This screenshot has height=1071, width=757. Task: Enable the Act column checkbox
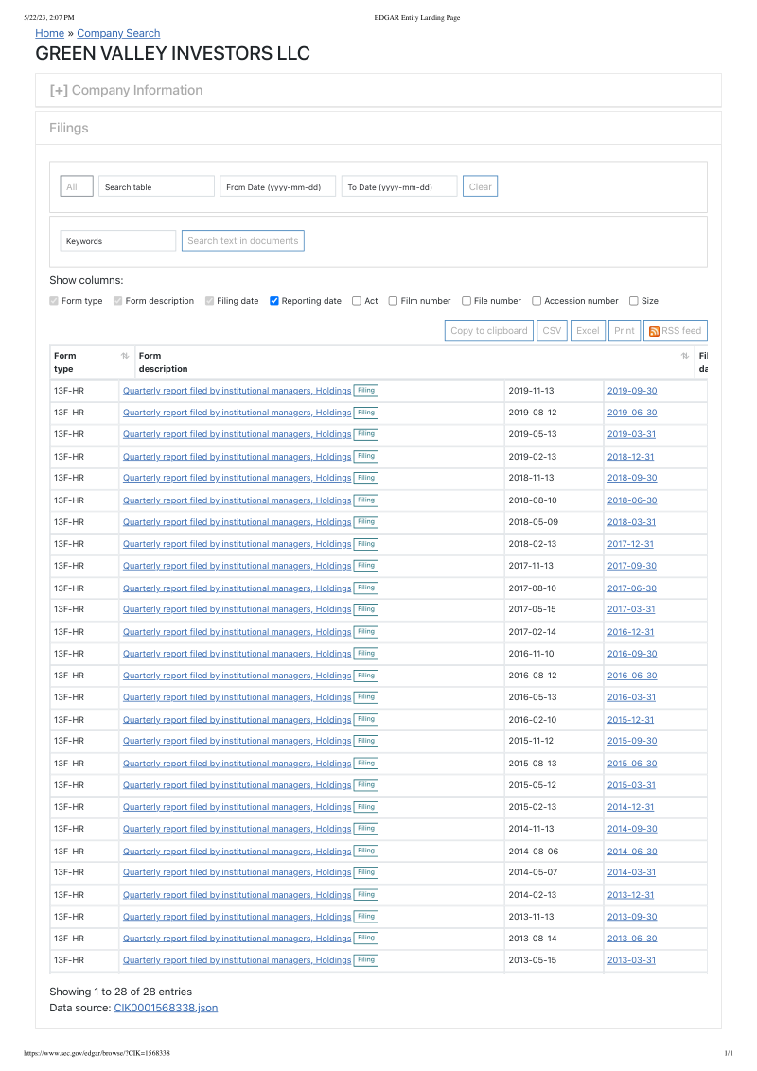pos(357,301)
